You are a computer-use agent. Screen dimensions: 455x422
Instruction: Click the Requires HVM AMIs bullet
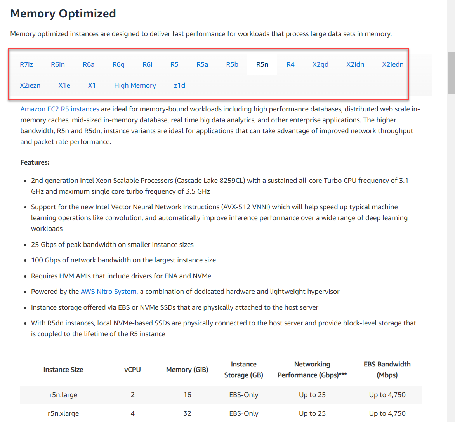[x=121, y=276]
